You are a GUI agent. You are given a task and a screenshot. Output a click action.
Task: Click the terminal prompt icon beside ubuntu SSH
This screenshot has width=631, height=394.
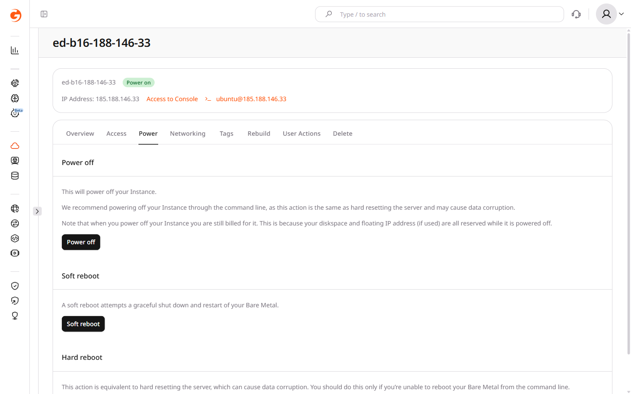point(208,99)
